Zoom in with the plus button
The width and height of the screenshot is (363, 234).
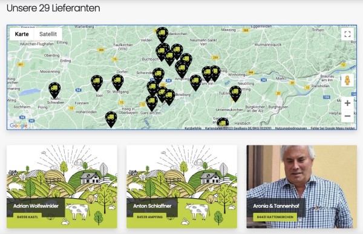[x=347, y=103]
